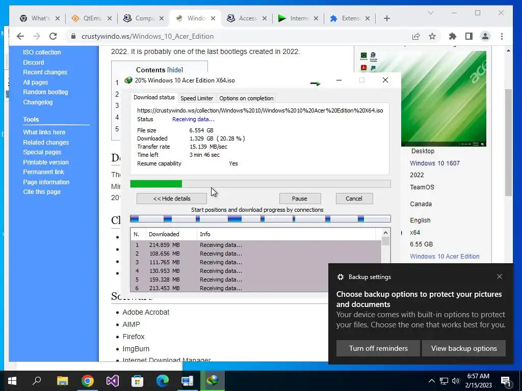Open Microsoft Store from the taskbar
The height and width of the screenshot is (391, 522).
137,381
